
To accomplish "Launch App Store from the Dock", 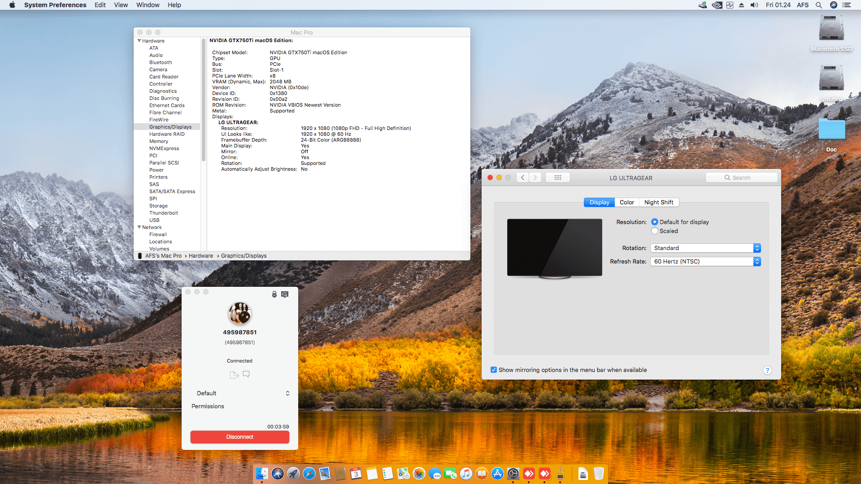I will [497, 474].
